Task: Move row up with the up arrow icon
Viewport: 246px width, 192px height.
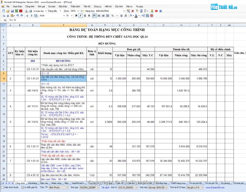Action: click(27, 16)
